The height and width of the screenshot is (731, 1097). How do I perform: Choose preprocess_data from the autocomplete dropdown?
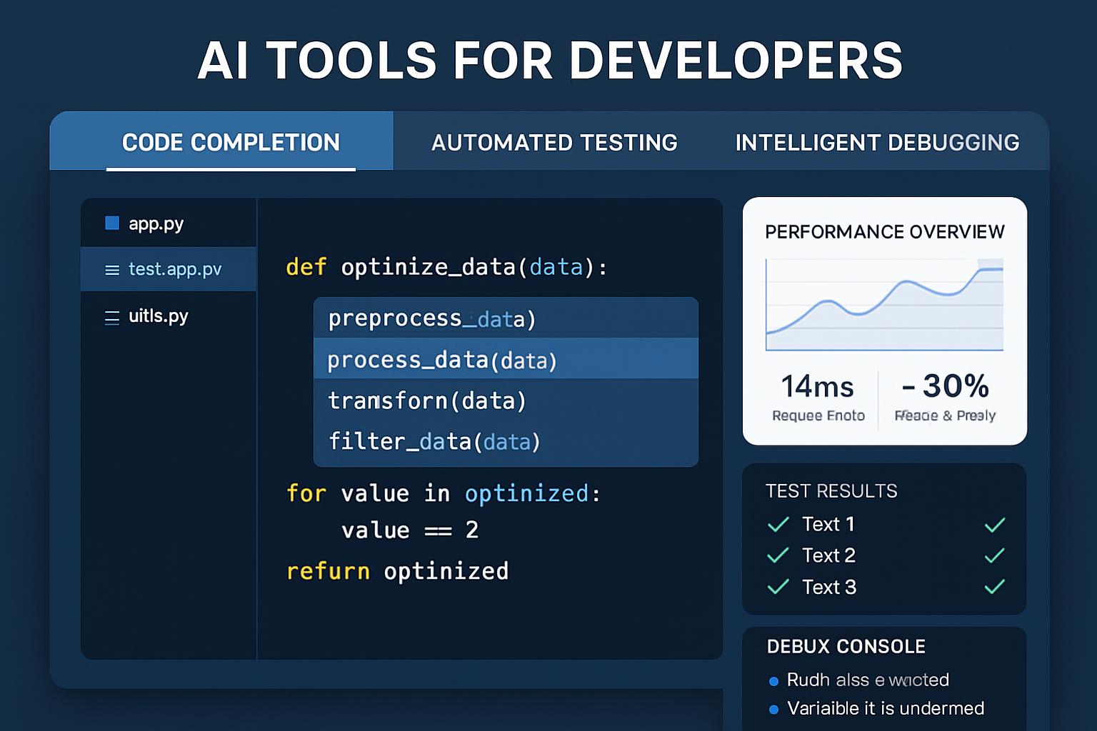pos(432,318)
